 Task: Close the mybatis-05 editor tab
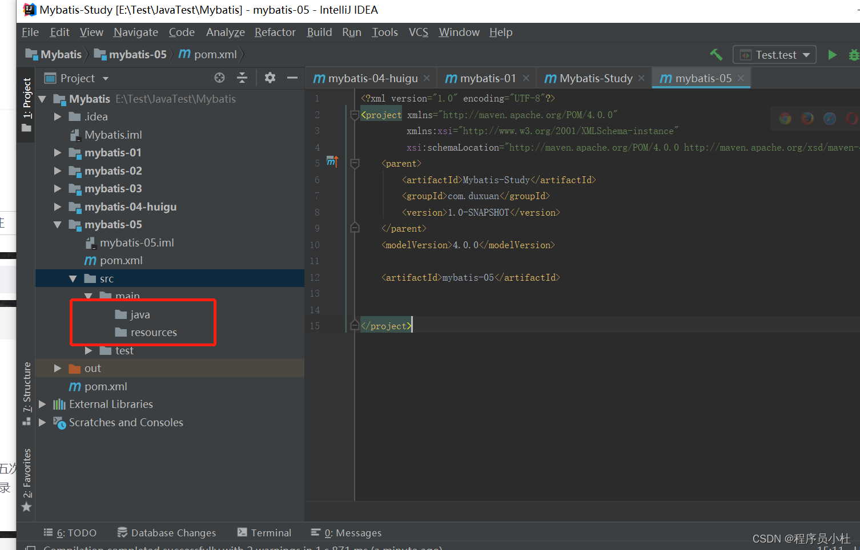coord(741,78)
